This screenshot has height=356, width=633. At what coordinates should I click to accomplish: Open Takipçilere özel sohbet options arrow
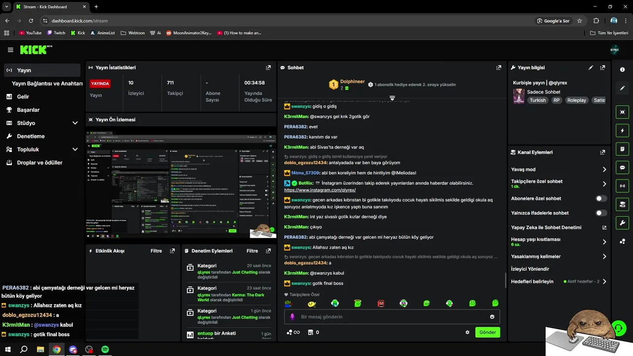tap(604, 184)
